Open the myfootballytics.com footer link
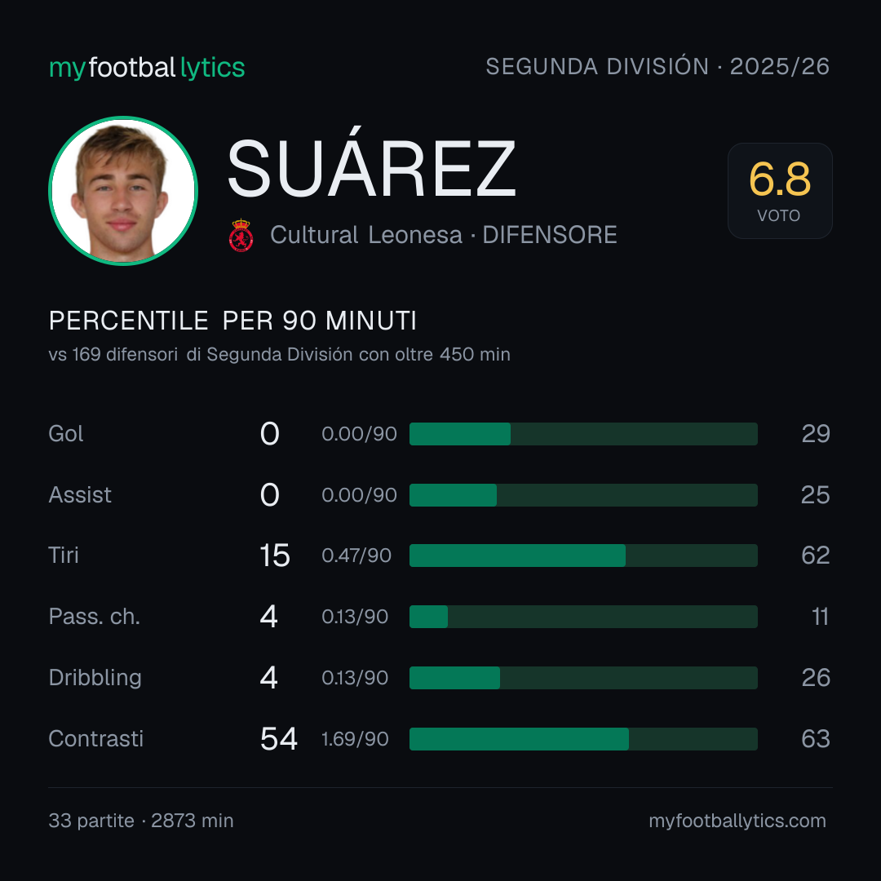The height and width of the screenshot is (881, 881). [x=737, y=821]
